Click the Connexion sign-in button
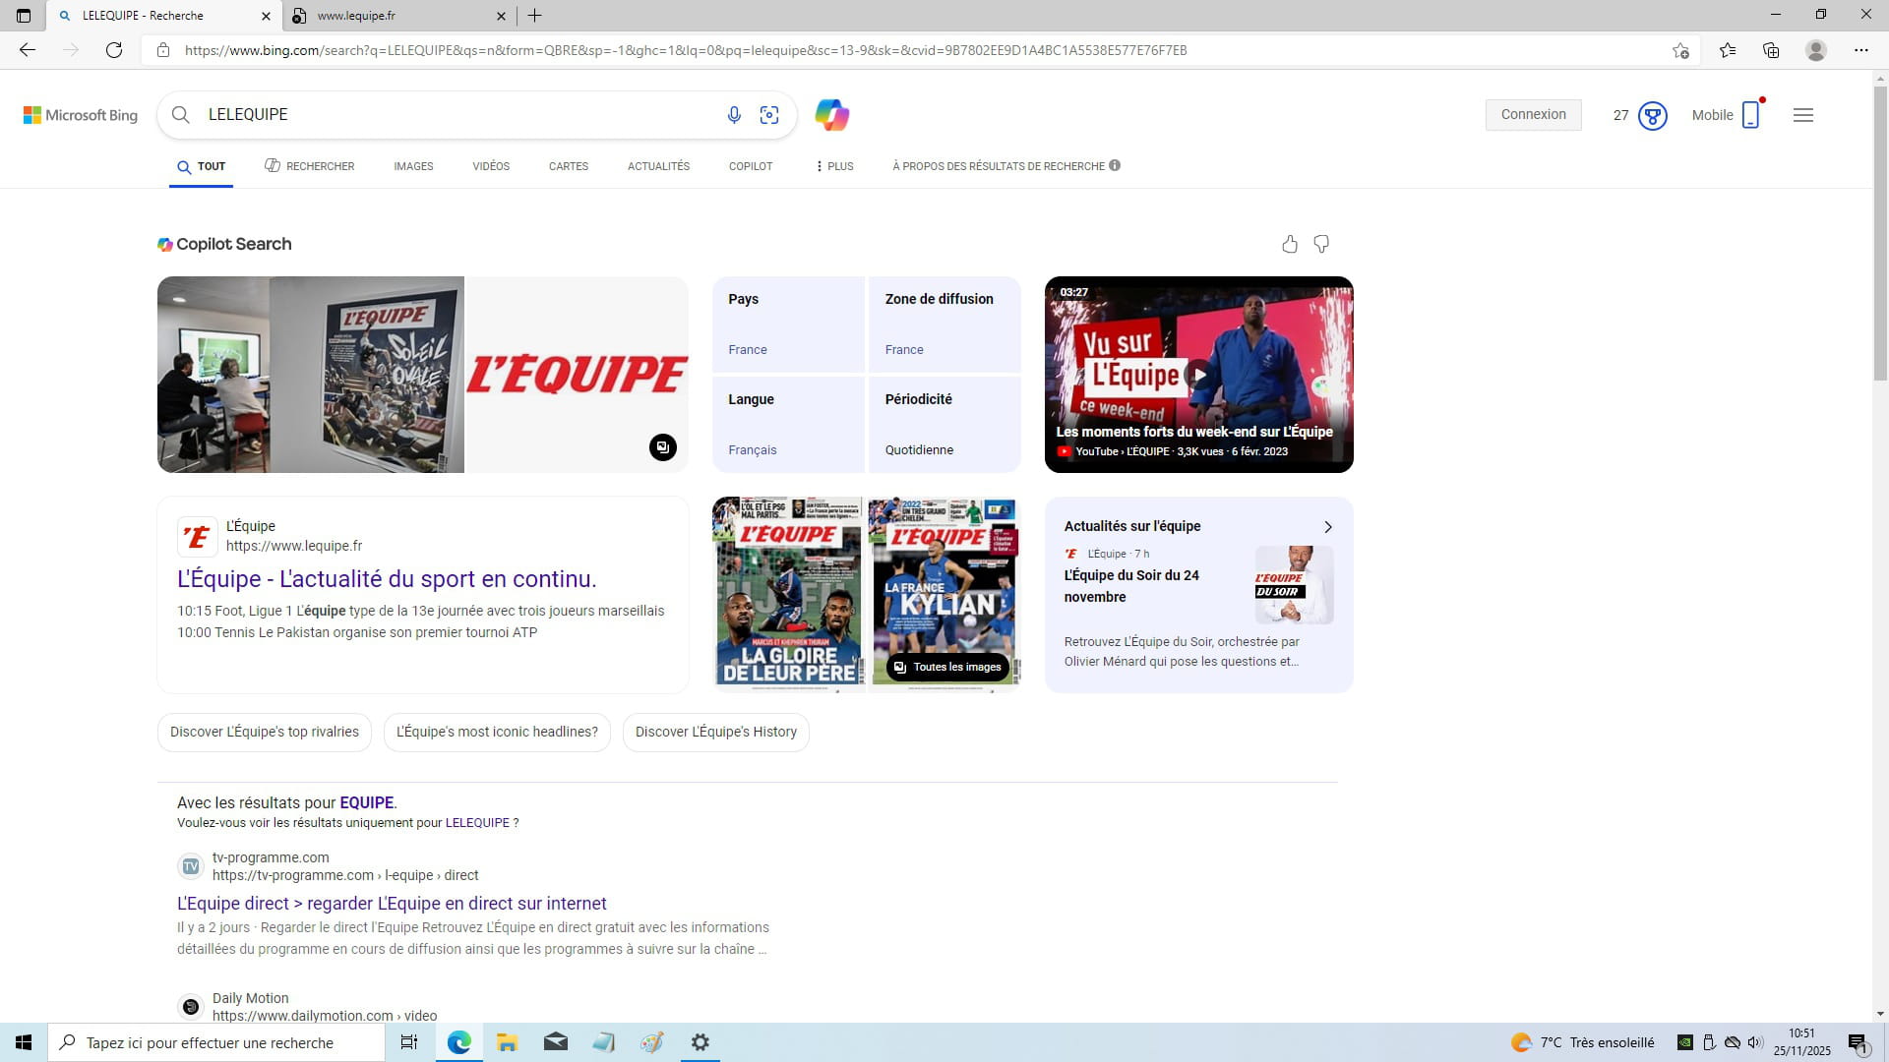This screenshot has width=1889, height=1062. [x=1533, y=115]
